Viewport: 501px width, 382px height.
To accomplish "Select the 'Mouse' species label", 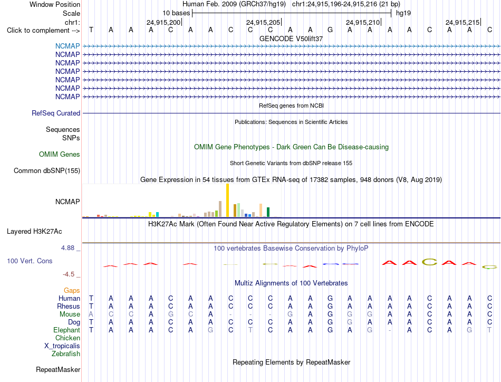I will pos(70,314).
